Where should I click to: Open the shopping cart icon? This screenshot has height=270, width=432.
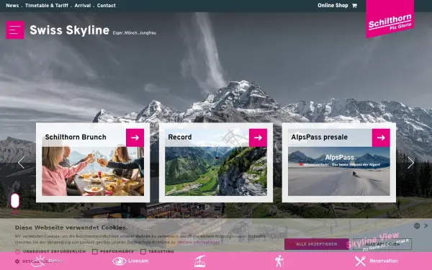tap(354, 6)
